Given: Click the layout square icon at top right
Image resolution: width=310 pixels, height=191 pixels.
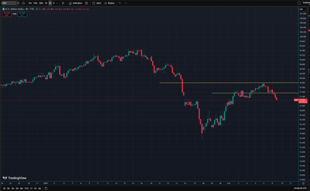Looking at the screenshot, I should point(299,3).
